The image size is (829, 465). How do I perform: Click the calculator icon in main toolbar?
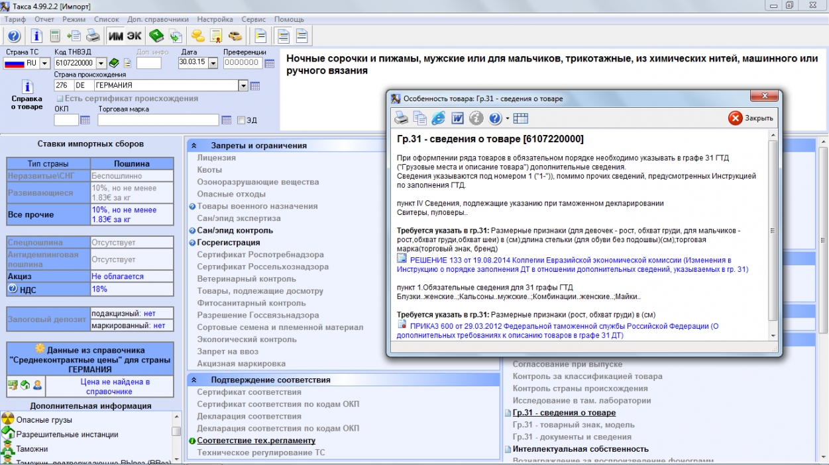tap(55, 36)
